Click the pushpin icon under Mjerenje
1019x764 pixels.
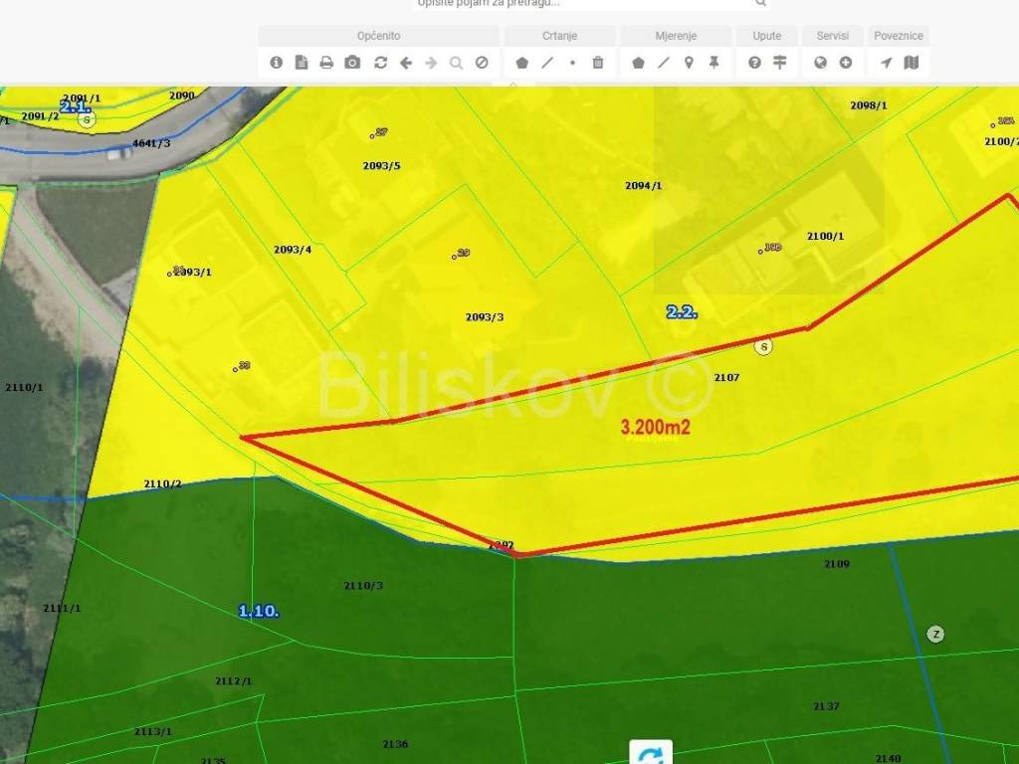coord(713,63)
